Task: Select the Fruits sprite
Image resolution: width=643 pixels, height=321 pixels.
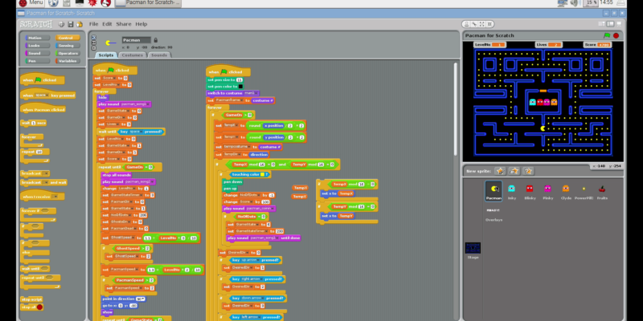Action: point(602,192)
